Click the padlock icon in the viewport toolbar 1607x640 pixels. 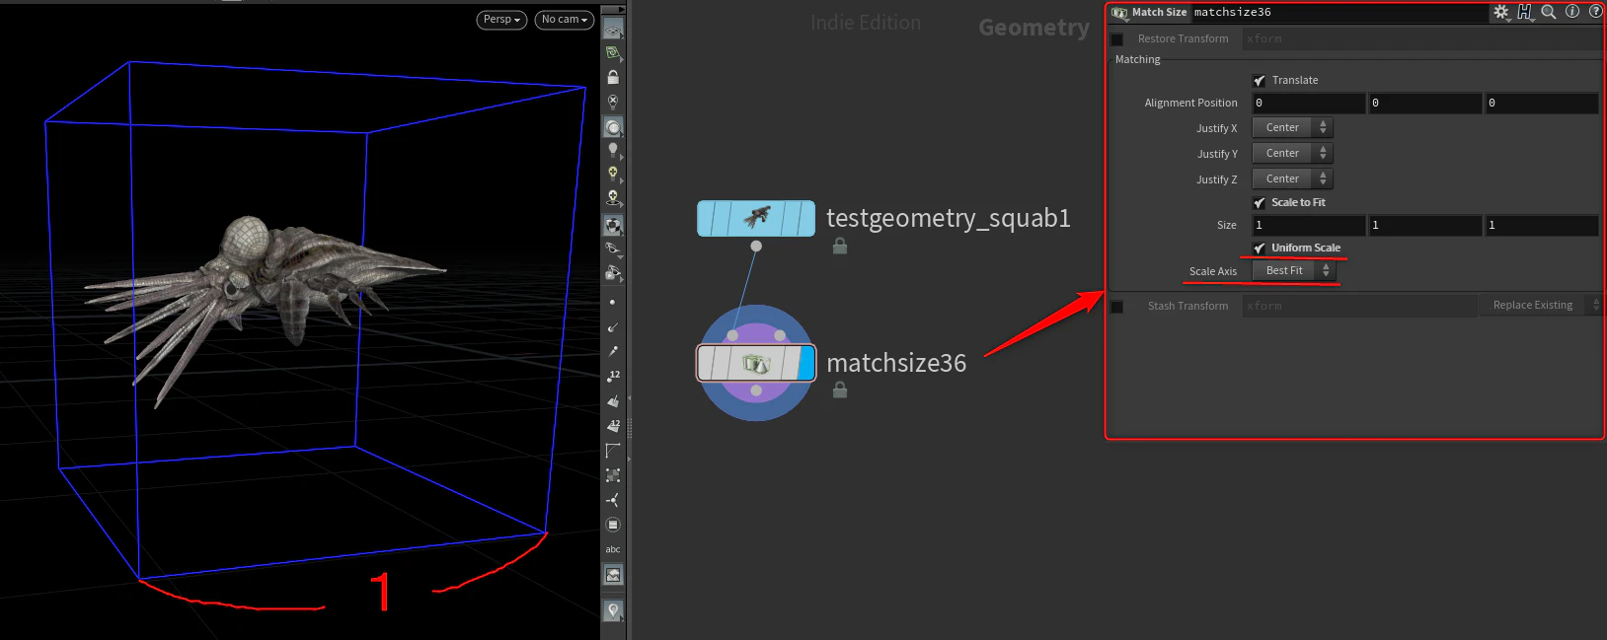pyautogui.click(x=613, y=77)
